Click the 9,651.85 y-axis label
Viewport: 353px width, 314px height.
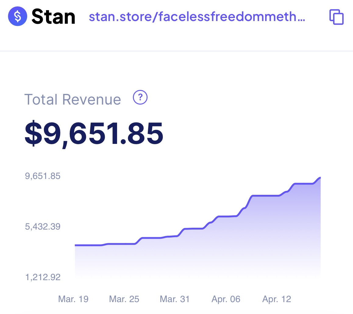43,176
